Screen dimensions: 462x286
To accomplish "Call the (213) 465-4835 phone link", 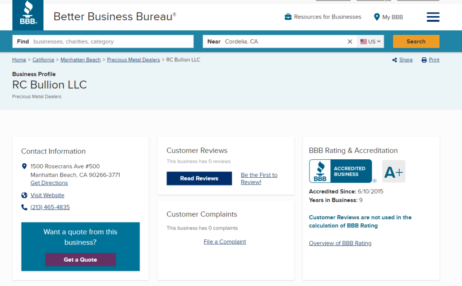I will tap(50, 208).
